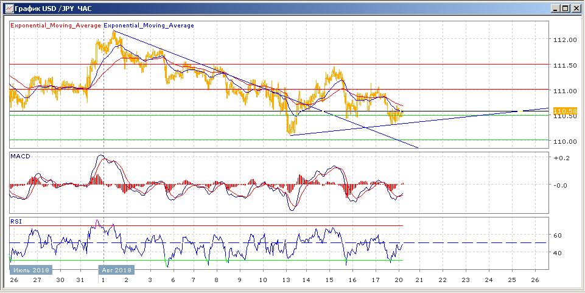Click date 26 at the axis right end

tap(535, 280)
